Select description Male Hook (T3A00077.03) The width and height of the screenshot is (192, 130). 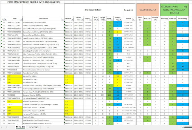pos(43,89)
